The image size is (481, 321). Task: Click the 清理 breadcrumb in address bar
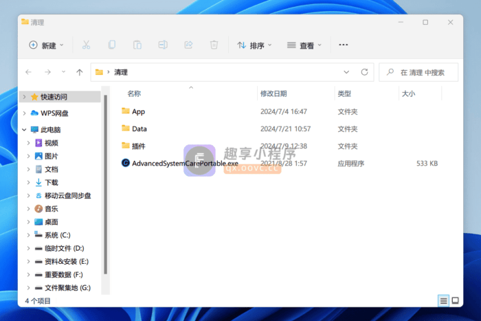point(121,72)
